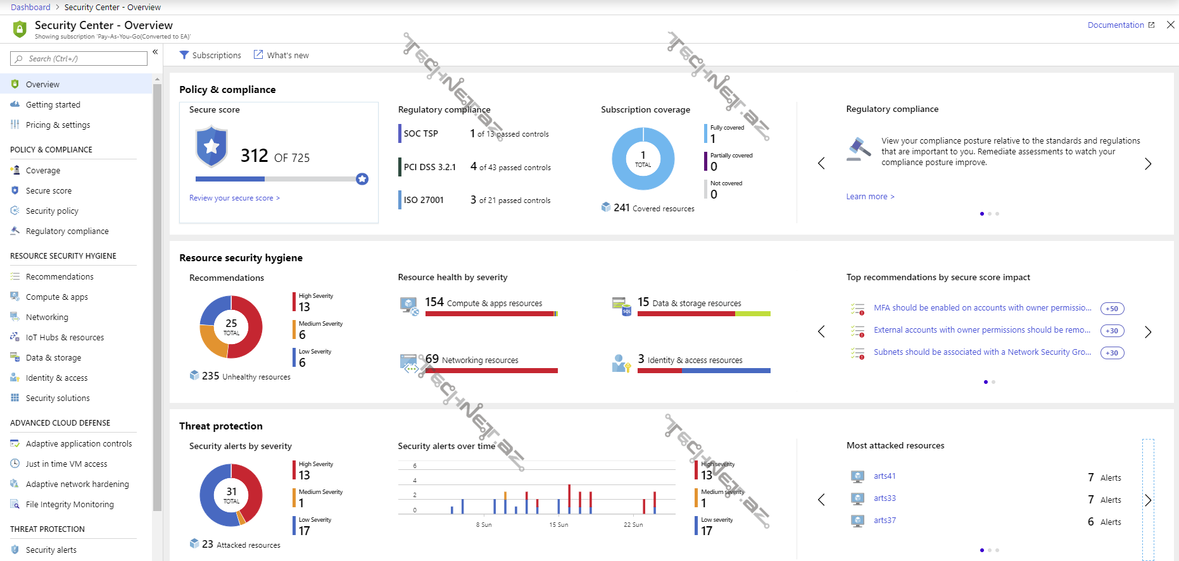Collapse the left navigation menu
1179x561 pixels.
(x=155, y=52)
